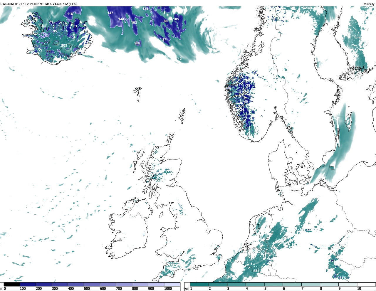Image resolution: width=376 pixels, height=291 pixels.
Task: Click the "VT: Mán. 21.okt. 10Z" valid time text
Action: [x=54, y=4]
